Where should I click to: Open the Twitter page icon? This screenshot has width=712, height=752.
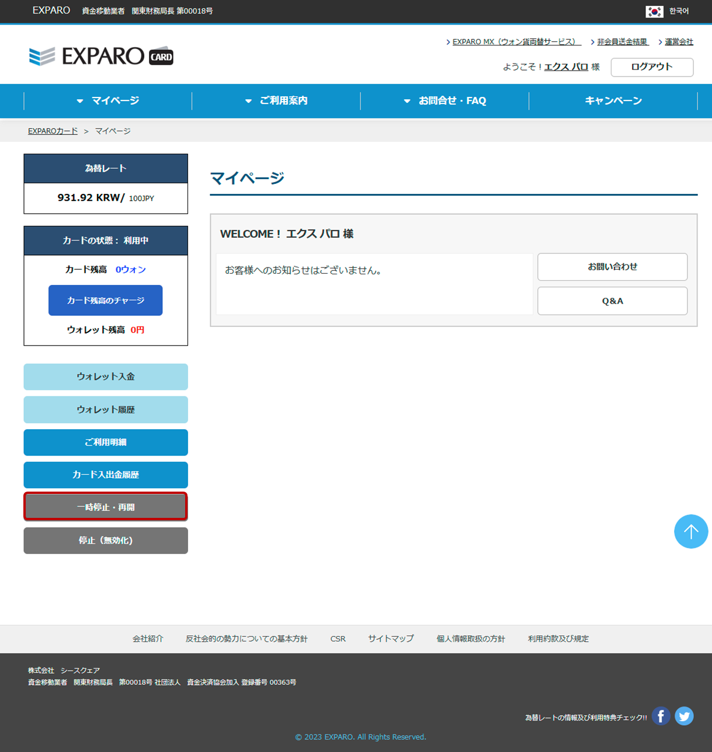(684, 716)
